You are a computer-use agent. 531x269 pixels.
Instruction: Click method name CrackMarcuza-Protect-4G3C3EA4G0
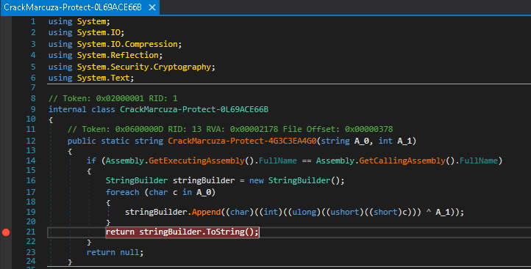(242, 141)
